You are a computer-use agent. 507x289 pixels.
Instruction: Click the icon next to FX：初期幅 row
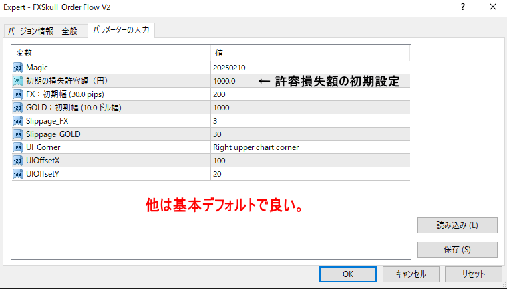tap(18, 94)
